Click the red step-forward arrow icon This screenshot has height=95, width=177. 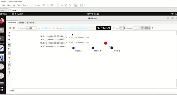tap(9, 33)
